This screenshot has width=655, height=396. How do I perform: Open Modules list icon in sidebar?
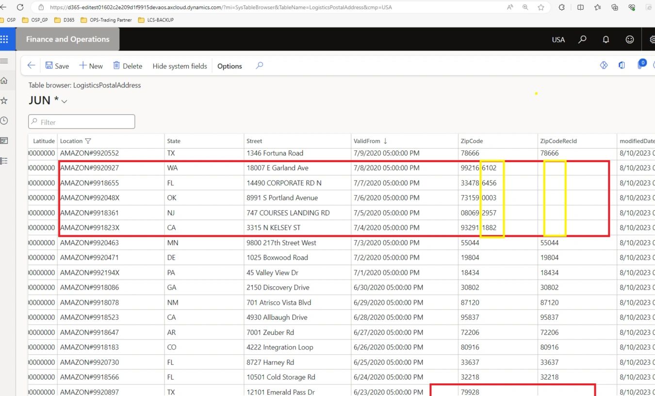4,161
